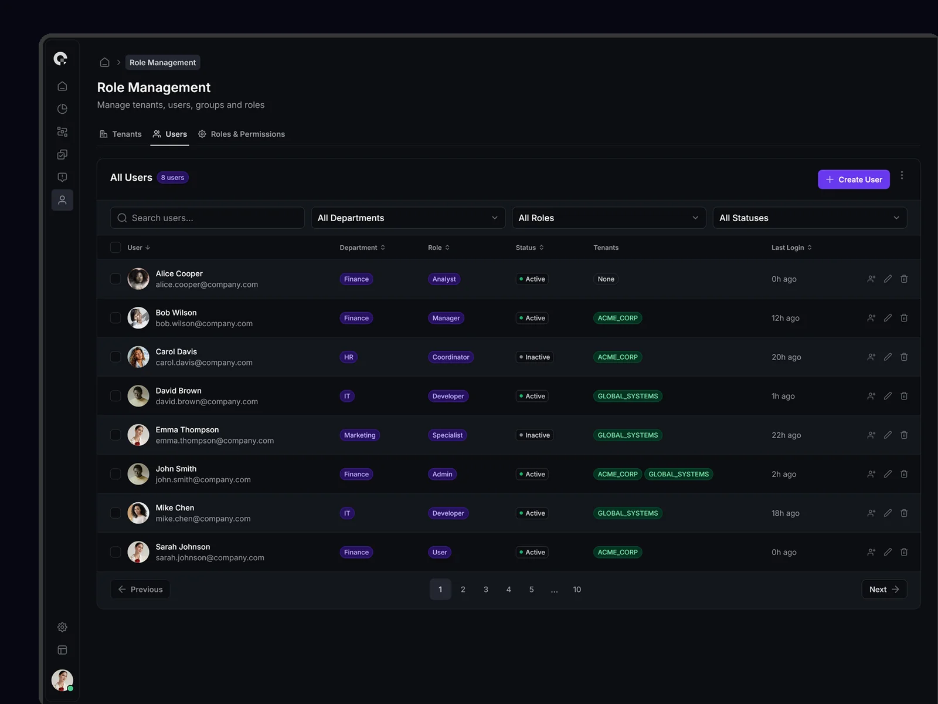Expand the All Statuses dropdown
This screenshot has height=704, width=938.
(809, 218)
